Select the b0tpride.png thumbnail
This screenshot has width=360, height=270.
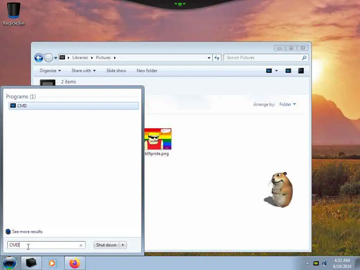pos(158,139)
